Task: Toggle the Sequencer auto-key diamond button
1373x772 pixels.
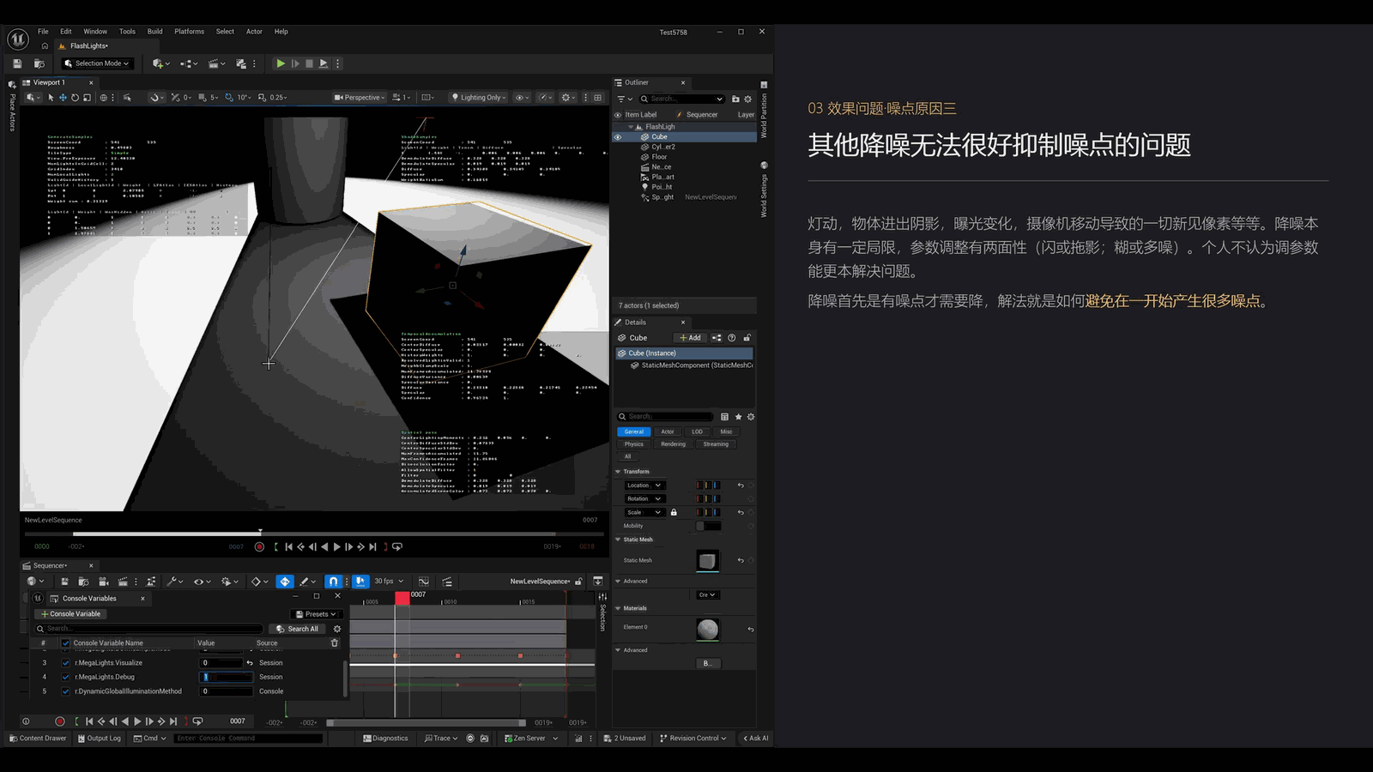Action: point(285,582)
